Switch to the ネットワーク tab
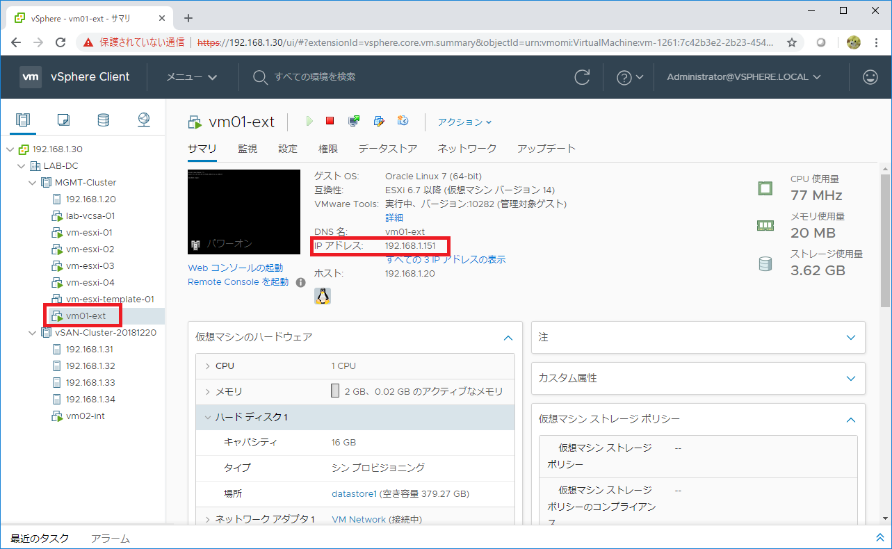Image resolution: width=892 pixels, height=549 pixels. point(467,149)
